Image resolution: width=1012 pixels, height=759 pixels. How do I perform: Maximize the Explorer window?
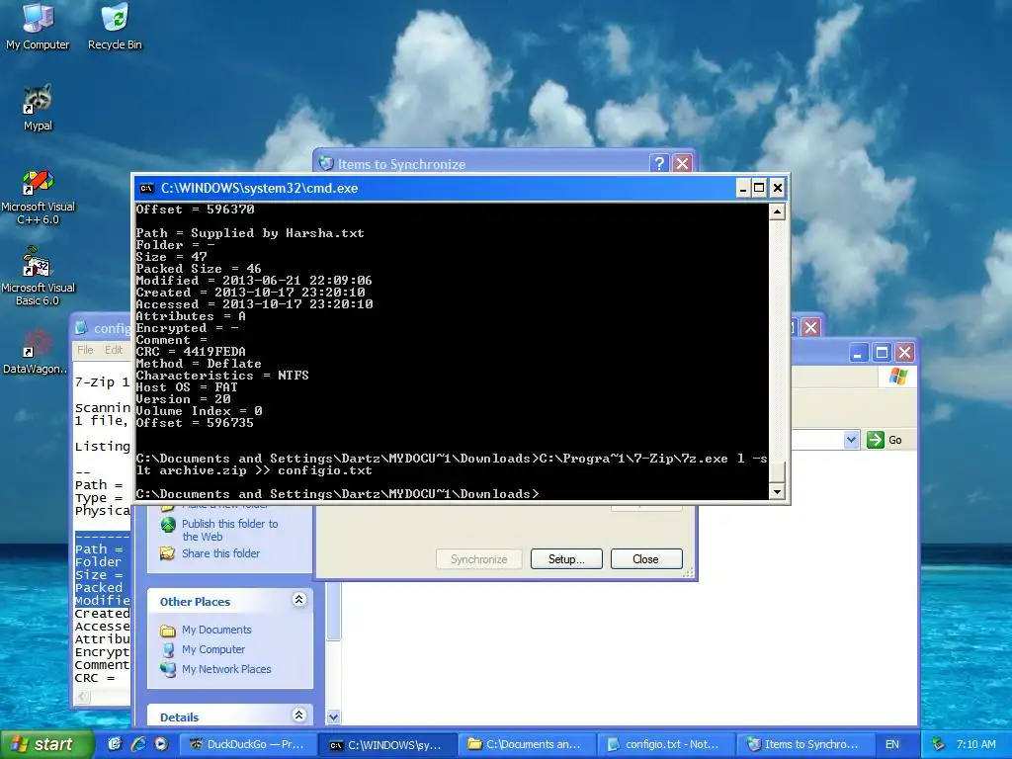[x=881, y=353]
